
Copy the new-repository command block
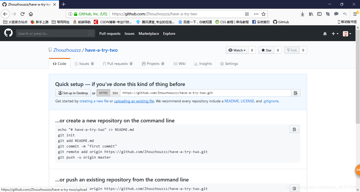(x=294, y=129)
